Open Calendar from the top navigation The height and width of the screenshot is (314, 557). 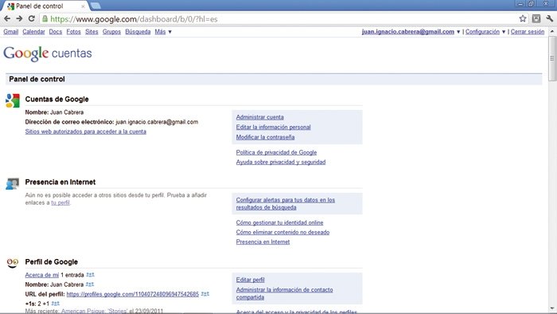click(x=33, y=32)
